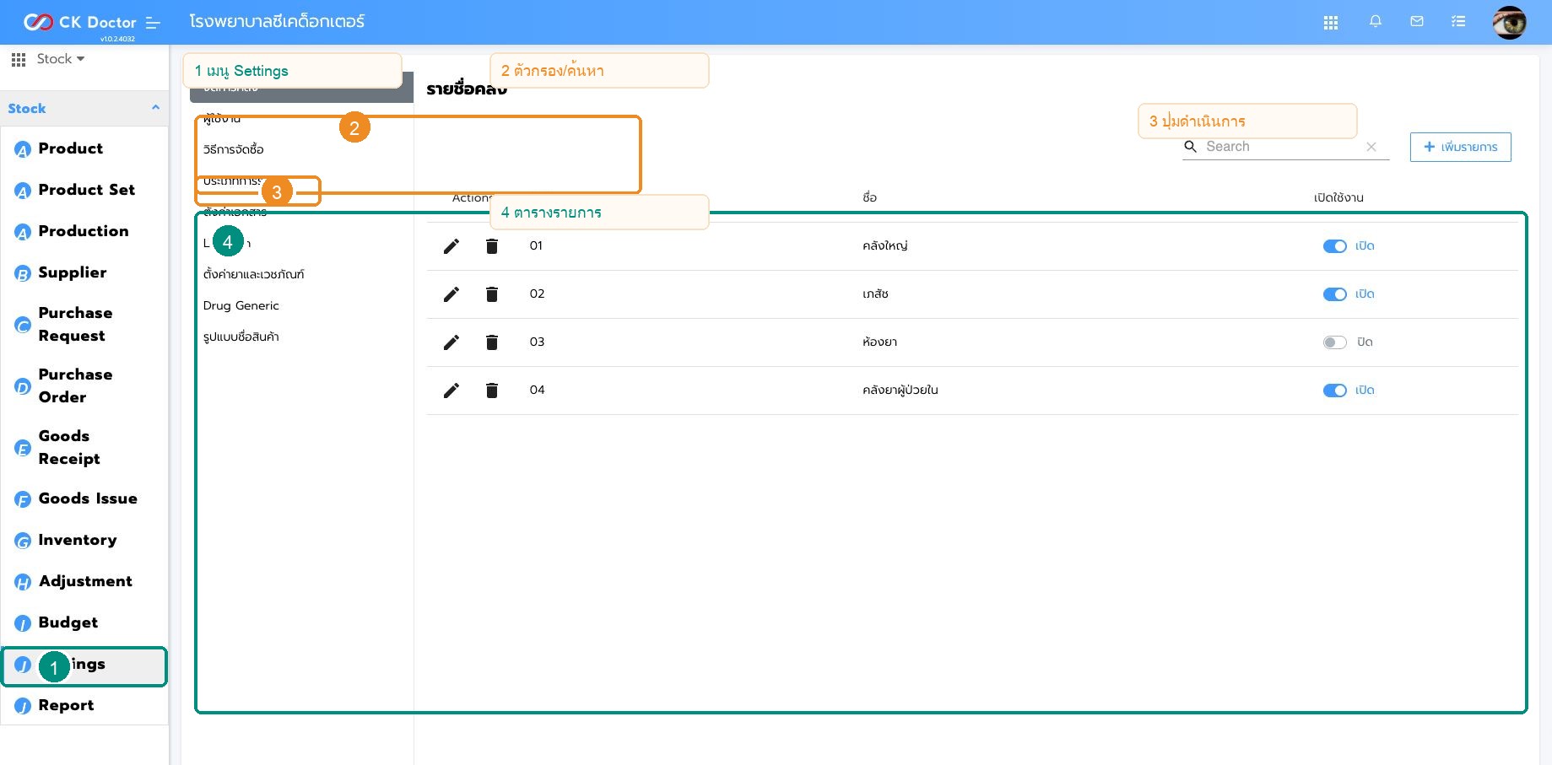Click the เพิ่มรายการ add button
1552x765 pixels.
[1460, 147]
